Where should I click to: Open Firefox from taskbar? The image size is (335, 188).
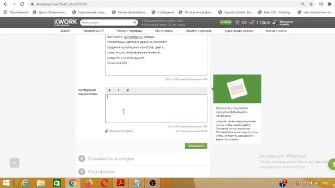(88, 183)
